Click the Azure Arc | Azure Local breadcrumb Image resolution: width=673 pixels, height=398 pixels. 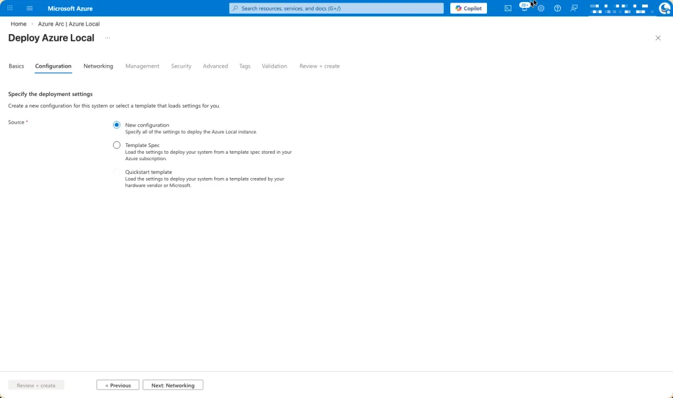pos(69,24)
